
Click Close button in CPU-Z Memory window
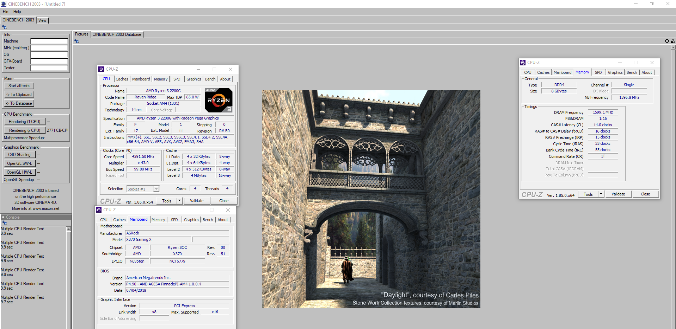coord(645,194)
